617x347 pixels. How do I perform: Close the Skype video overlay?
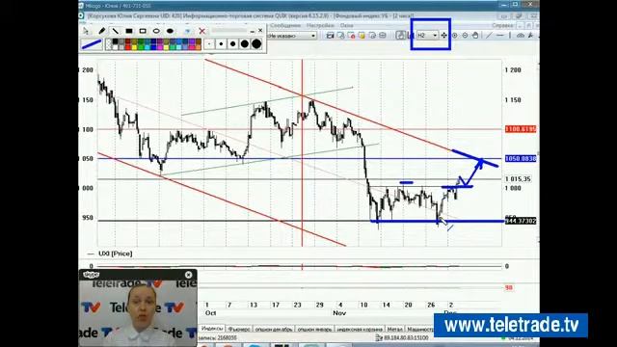click(x=189, y=275)
